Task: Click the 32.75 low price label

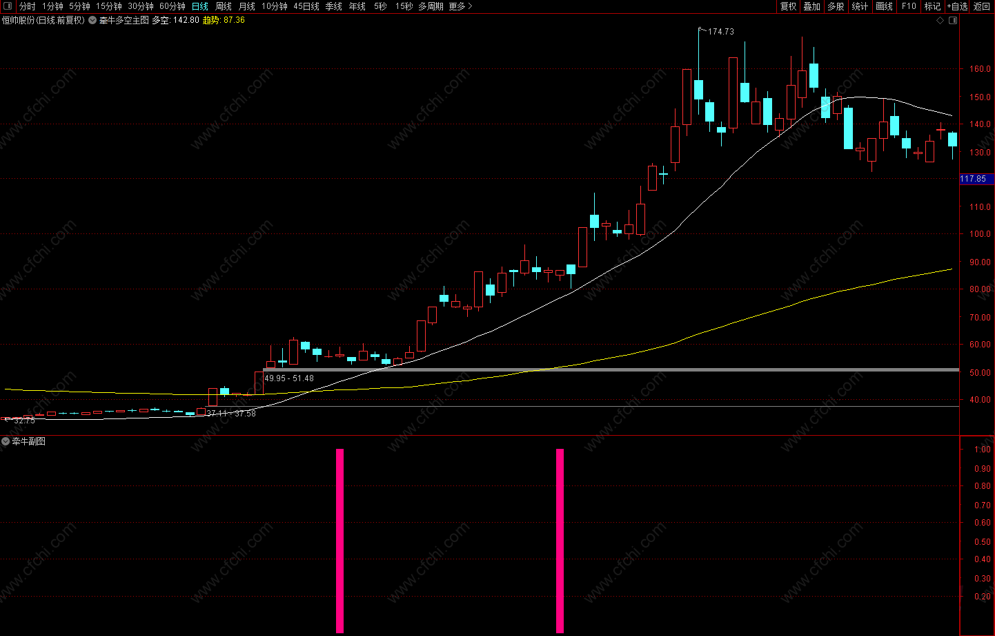Action: tap(24, 421)
